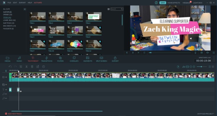Zoom timeline to fit icon
The height and width of the screenshot is (116, 217).
(187, 67)
